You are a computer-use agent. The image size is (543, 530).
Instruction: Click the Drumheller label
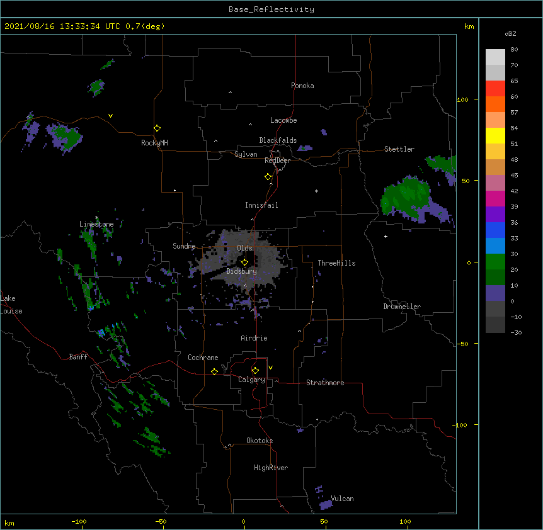pos(402,307)
